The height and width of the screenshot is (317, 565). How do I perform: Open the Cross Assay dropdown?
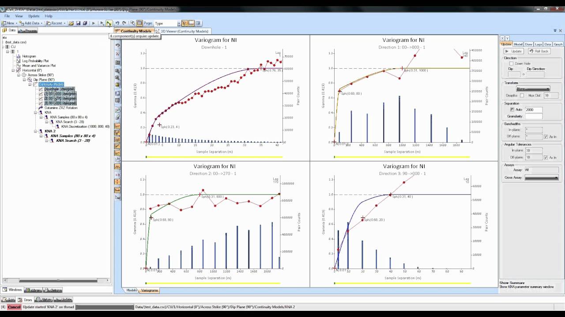[542, 178]
